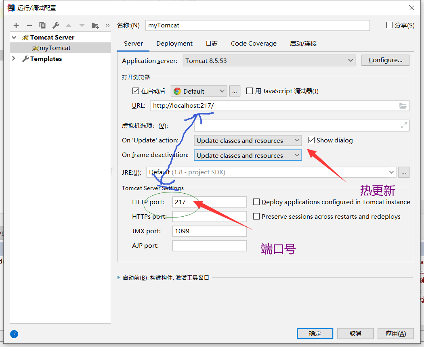
Task: Uncheck open browser after launch
Action: (135, 91)
